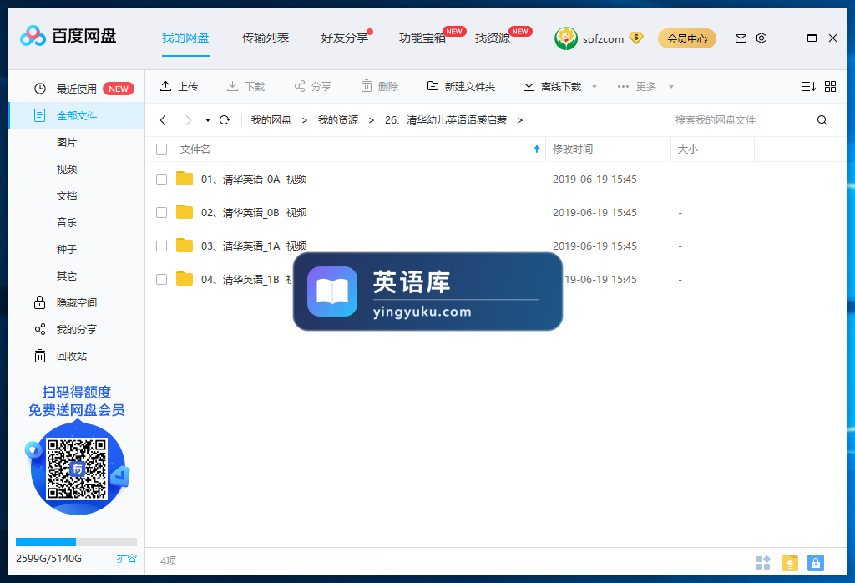Click the Baidu Netdisk logo icon

(x=33, y=36)
